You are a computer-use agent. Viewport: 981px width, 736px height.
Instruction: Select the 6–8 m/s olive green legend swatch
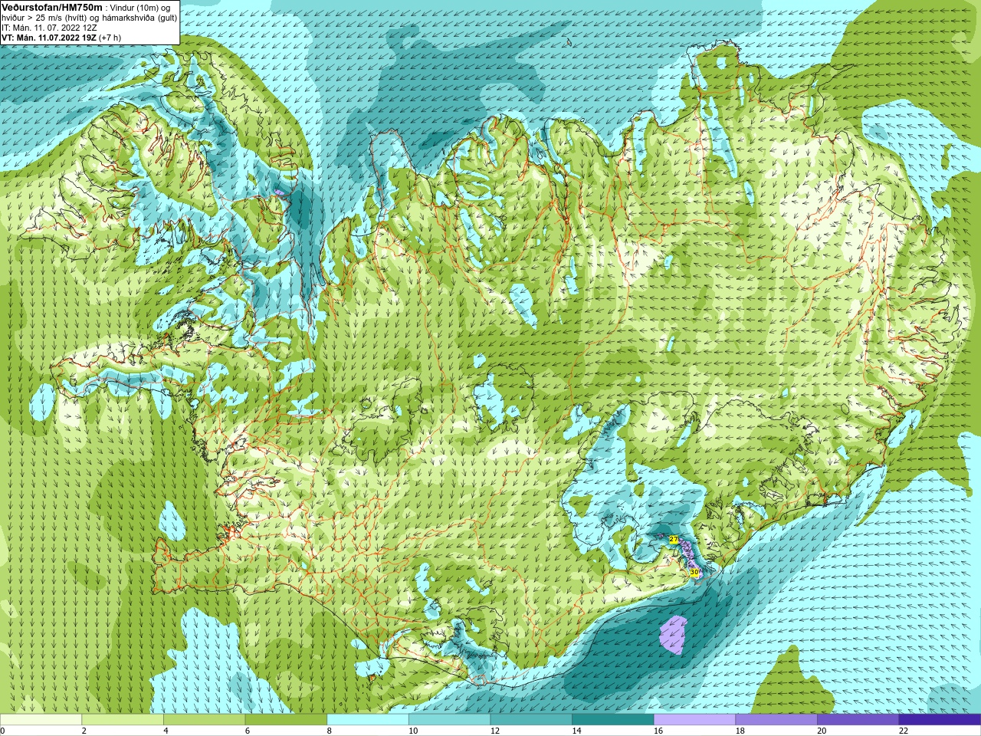pyautogui.click(x=286, y=720)
